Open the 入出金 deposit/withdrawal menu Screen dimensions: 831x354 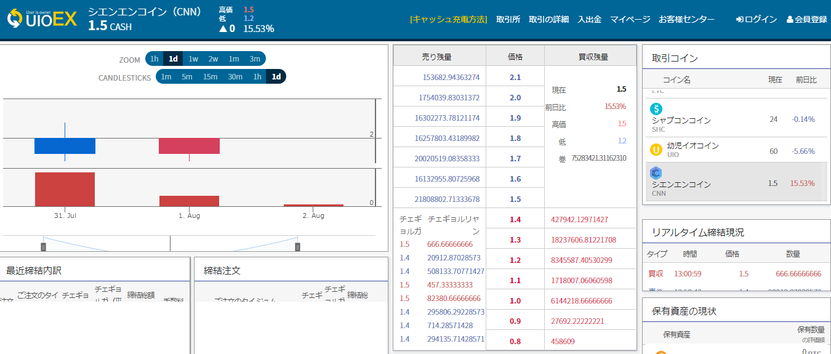[x=589, y=19]
